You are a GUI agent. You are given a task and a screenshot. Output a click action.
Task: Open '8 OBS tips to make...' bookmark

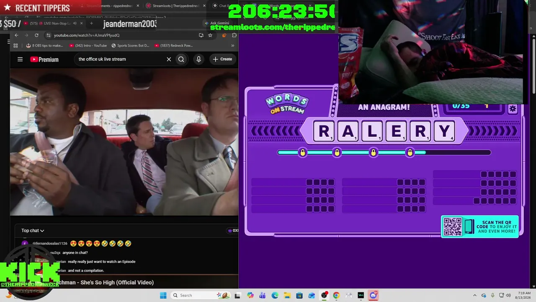[x=44, y=45]
